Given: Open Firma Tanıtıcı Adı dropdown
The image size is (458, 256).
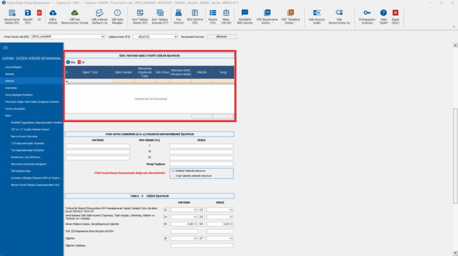Looking at the screenshot, I should tap(102, 37).
